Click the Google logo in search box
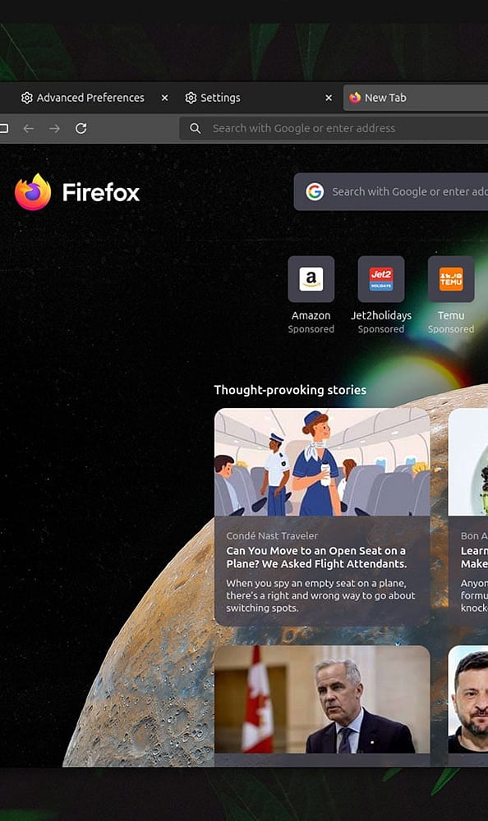Image resolution: width=488 pixels, height=821 pixels. 315,191
